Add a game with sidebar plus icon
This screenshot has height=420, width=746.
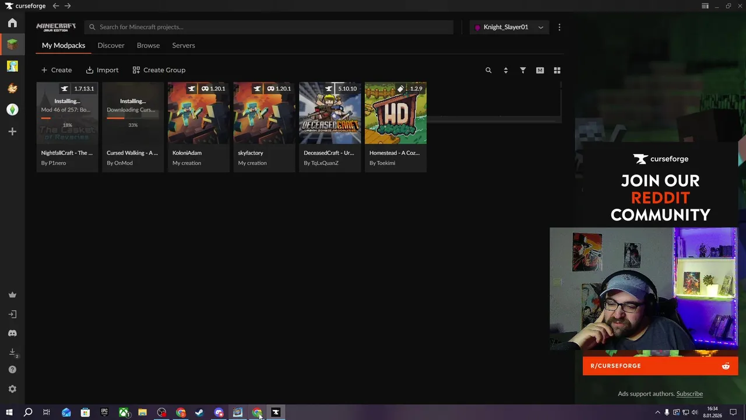pyautogui.click(x=12, y=132)
